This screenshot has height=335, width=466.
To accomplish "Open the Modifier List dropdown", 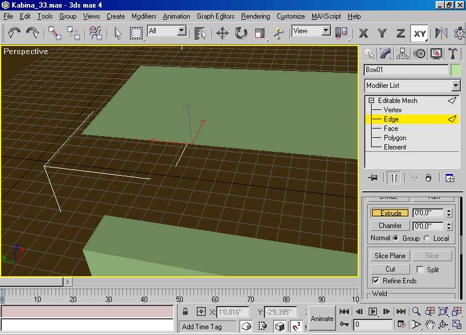I will pyautogui.click(x=456, y=85).
